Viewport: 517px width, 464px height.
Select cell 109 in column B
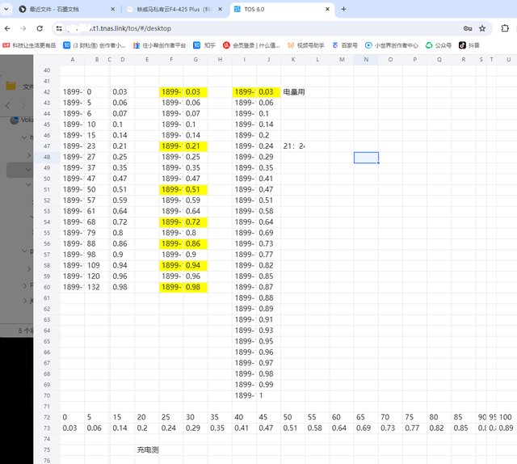tap(97, 265)
